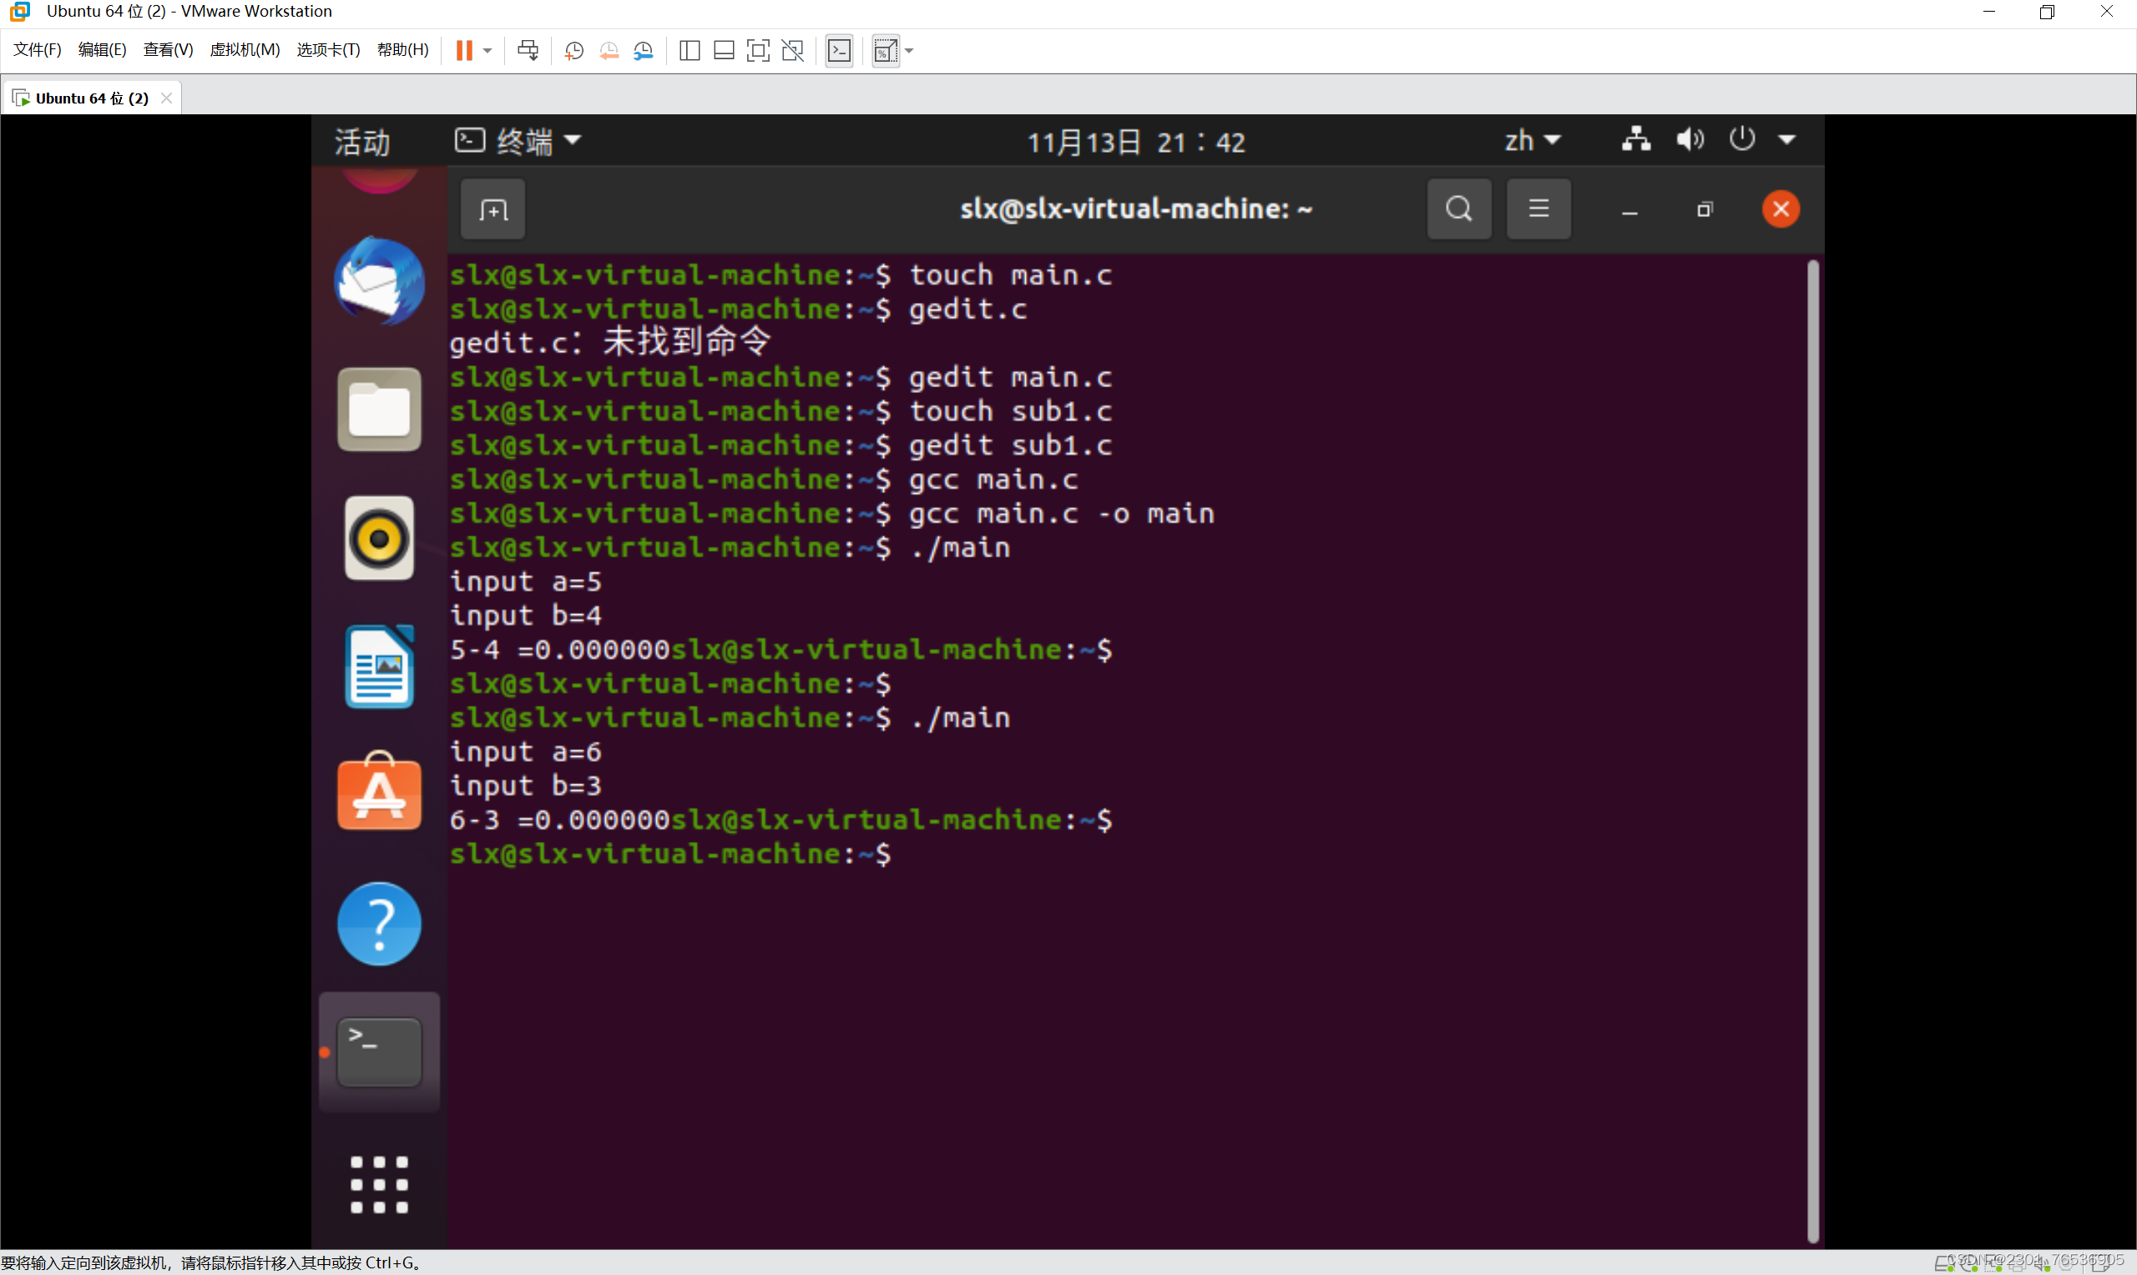Expand the pause button dropdown arrow
Image resolution: width=2137 pixels, height=1275 pixels.
pos(488,51)
